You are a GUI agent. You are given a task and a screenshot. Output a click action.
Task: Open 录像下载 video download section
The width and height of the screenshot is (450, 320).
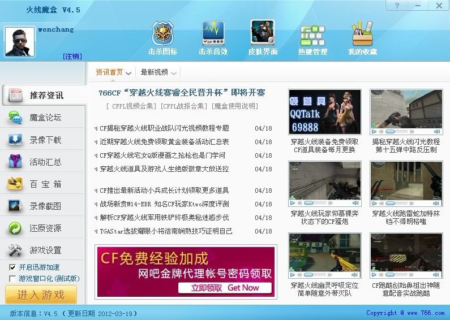43,140
